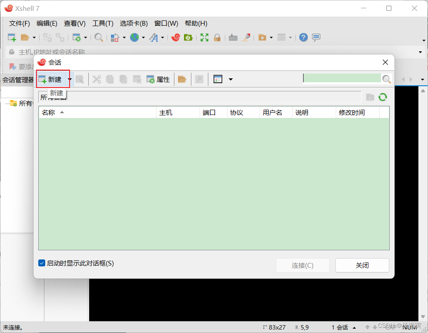Click the chat feedback bubble icon
Viewport: 428px width, 333px height.
pos(316,37)
